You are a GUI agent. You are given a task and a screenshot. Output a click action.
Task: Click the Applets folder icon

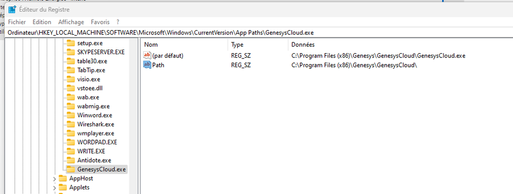(63, 187)
